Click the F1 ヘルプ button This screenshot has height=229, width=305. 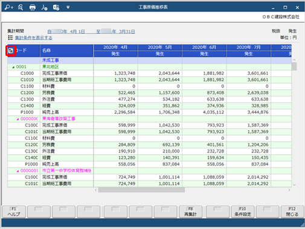pos(14,212)
